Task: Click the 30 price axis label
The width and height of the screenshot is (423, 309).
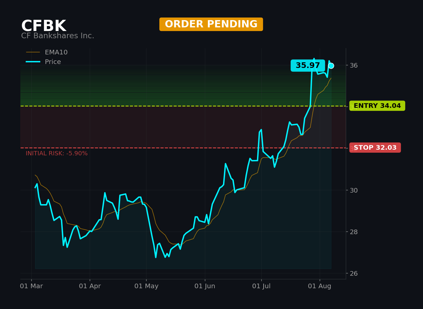Action: (x=354, y=190)
